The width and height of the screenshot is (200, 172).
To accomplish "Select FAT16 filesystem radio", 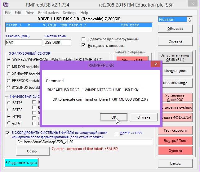I will coord(9,102).
